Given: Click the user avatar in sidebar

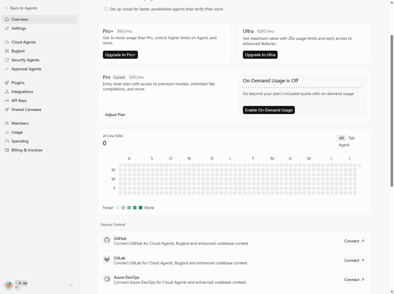Looking at the screenshot, I should (9, 285).
